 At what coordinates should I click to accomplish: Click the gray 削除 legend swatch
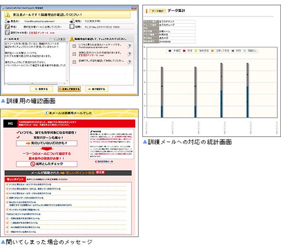pyautogui.click(x=233, y=51)
